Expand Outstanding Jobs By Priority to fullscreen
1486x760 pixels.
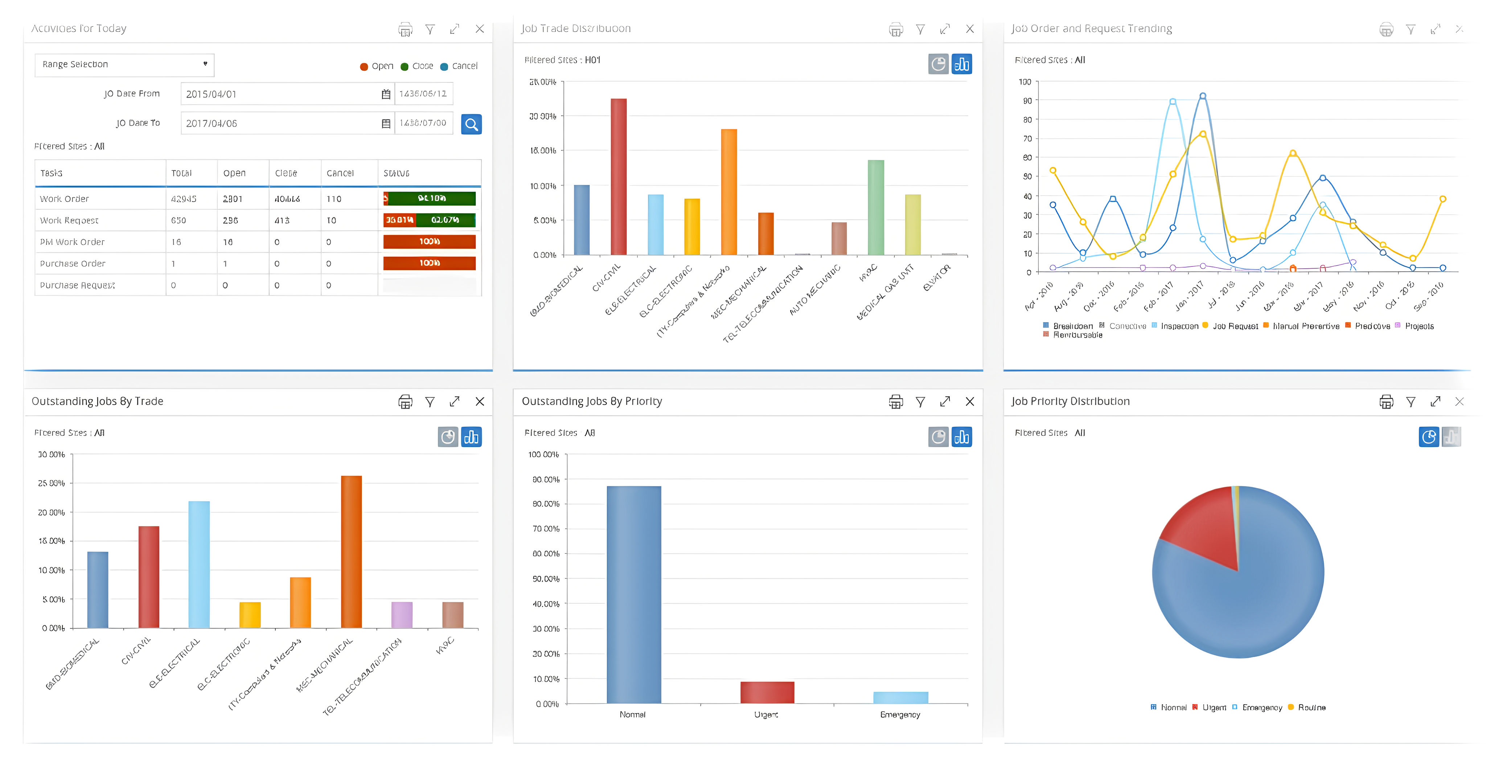pos(945,402)
